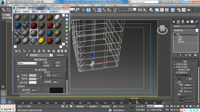200x112 pixels.
Task: Open the (B)Blinn shader type dropdown
Action: pyautogui.click(x=27, y=63)
